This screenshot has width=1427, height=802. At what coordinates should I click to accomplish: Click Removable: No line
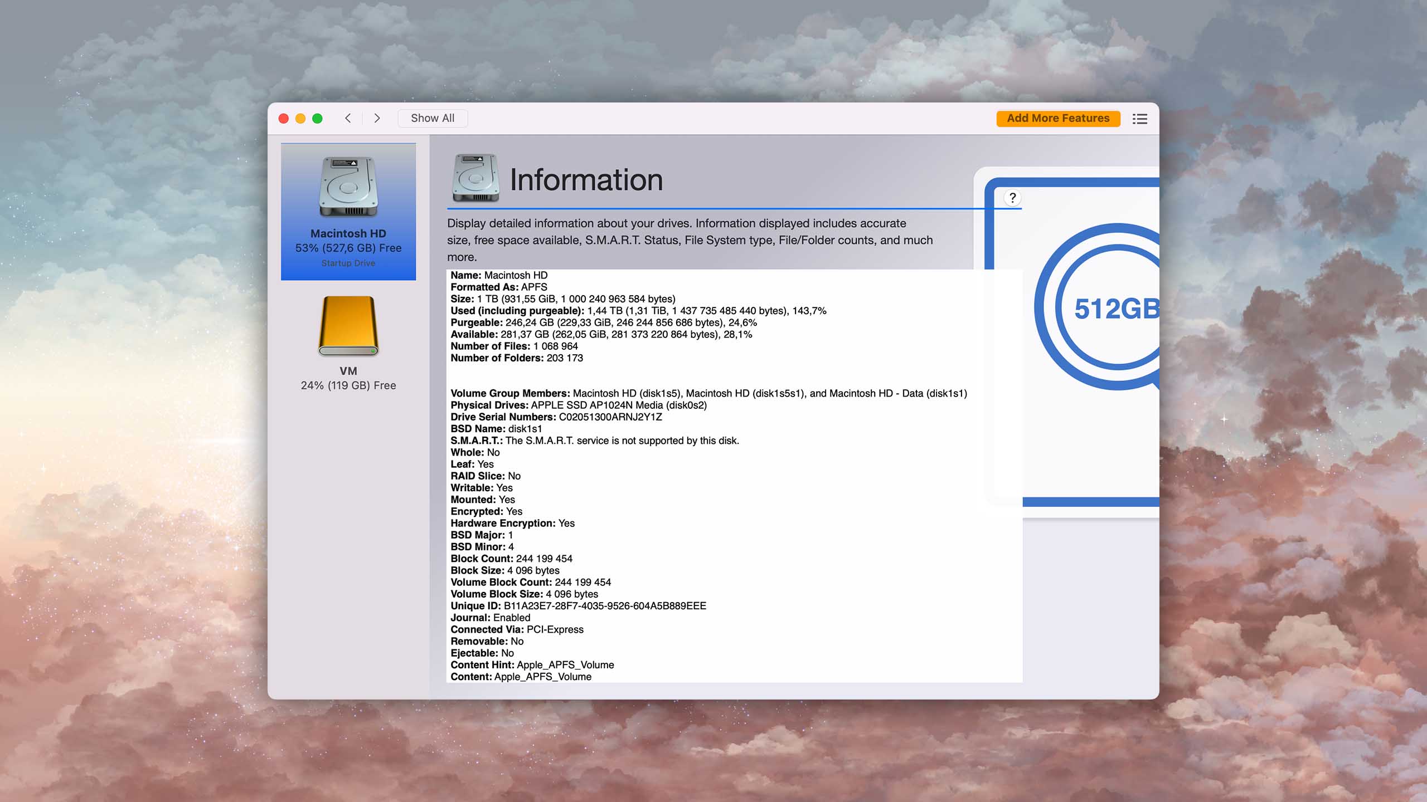(487, 641)
